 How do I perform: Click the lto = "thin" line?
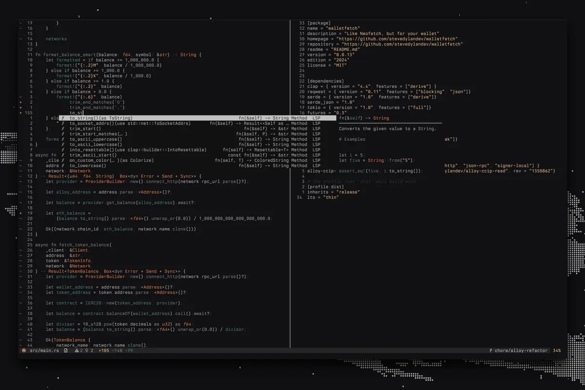pos(323,197)
